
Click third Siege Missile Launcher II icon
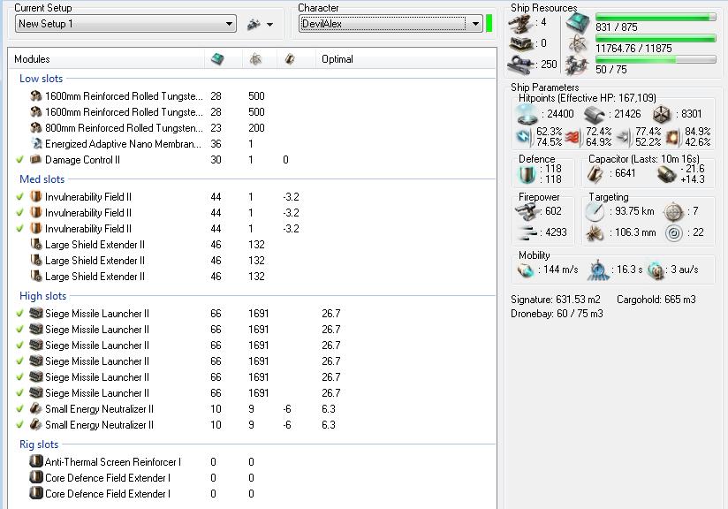point(35,345)
